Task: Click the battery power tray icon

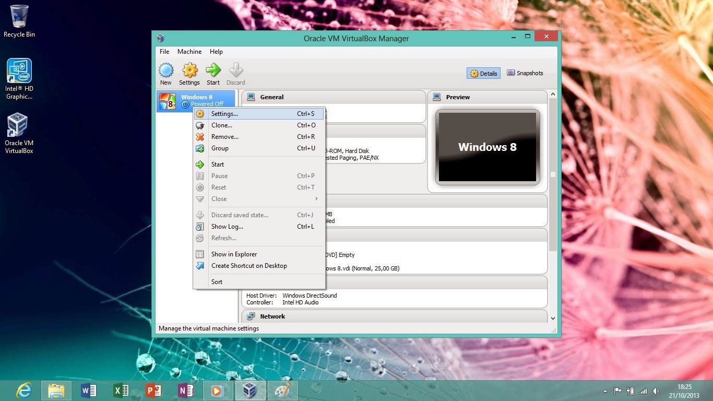Action: click(x=631, y=391)
